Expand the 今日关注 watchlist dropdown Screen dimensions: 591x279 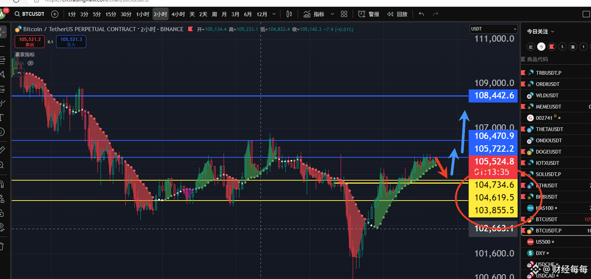(x=541, y=32)
